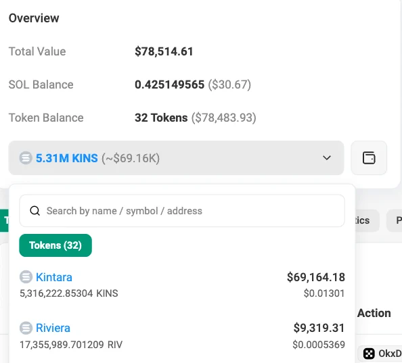The height and width of the screenshot is (363, 402).
Task: Select the $0.01301 KINS price
Action: click(324, 293)
